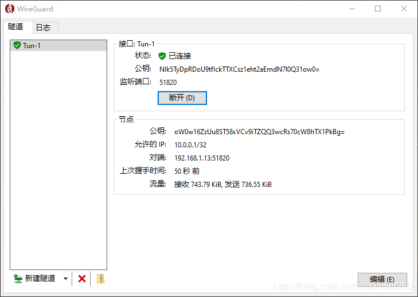Click the 已连接 status text
Screen dimensions: 418x297
pyautogui.click(x=180, y=56)
